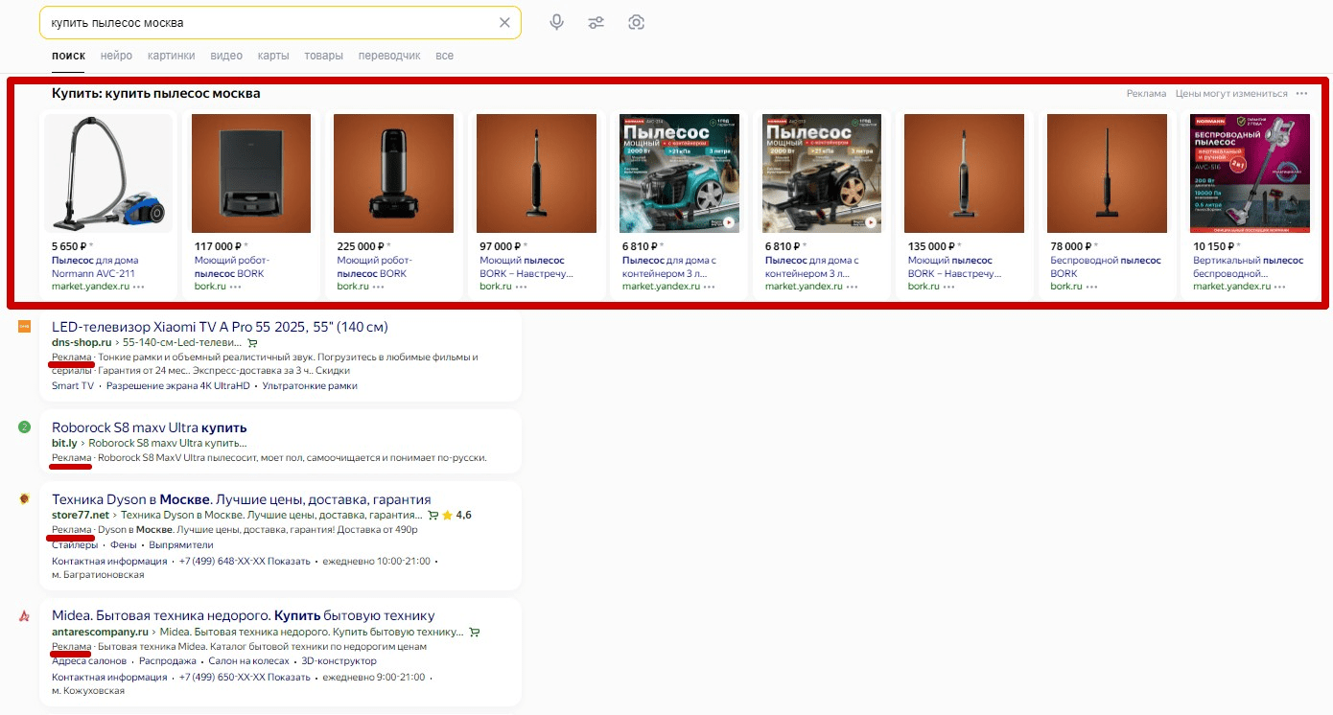Click the red favicon beside the Midea result
1333x715 pixels.
25,615
